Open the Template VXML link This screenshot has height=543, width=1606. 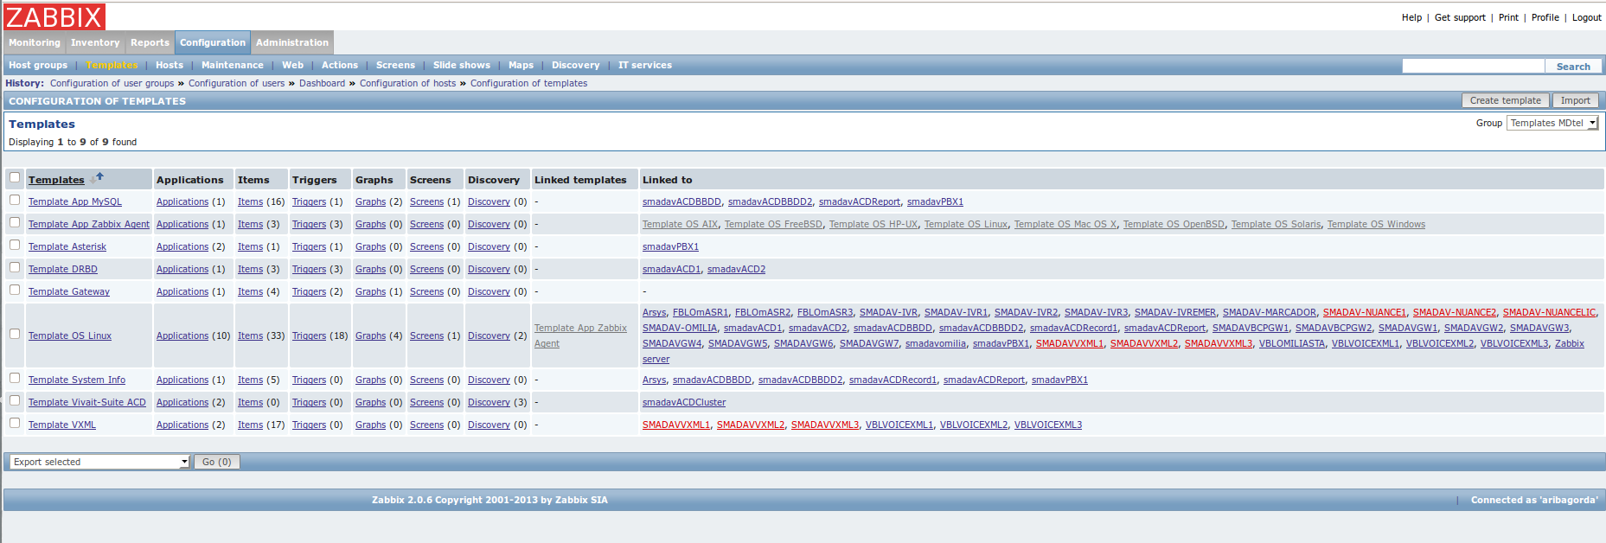pyautogui.click(x=62, y=425)
